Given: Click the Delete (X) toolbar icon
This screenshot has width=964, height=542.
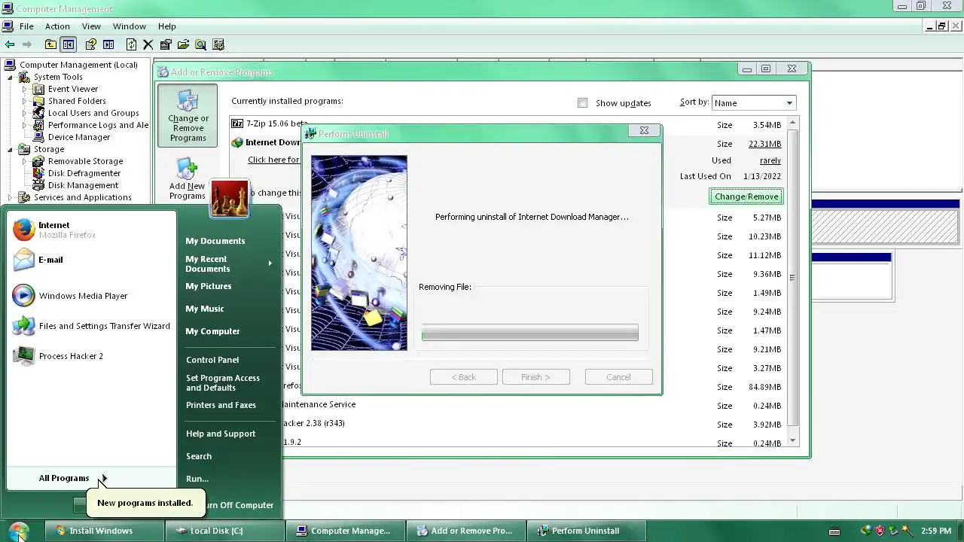Looking at the screenshot, I should click(148, 44).
